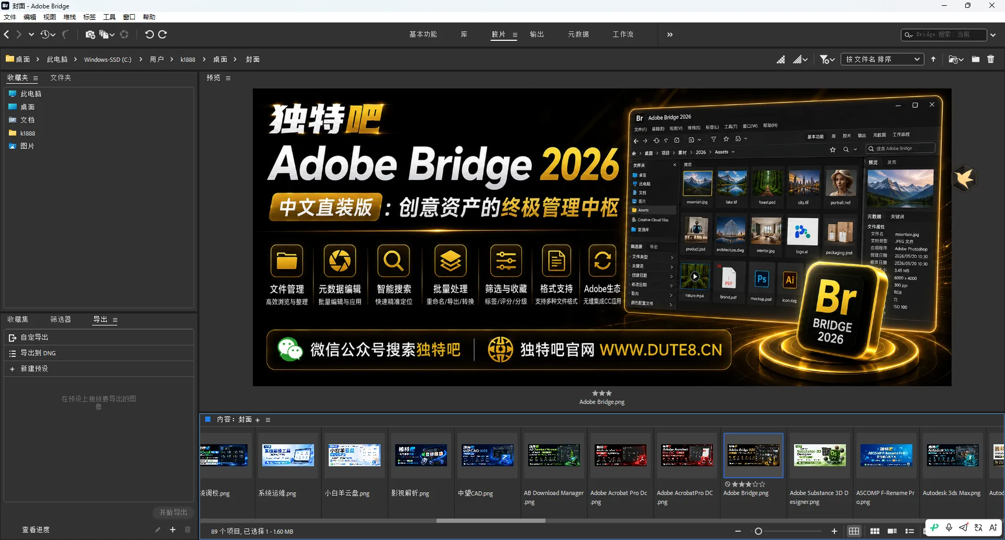Open the 文件 menu
The width and height of the screenshot is (1005, 540).
coord(10,17)
